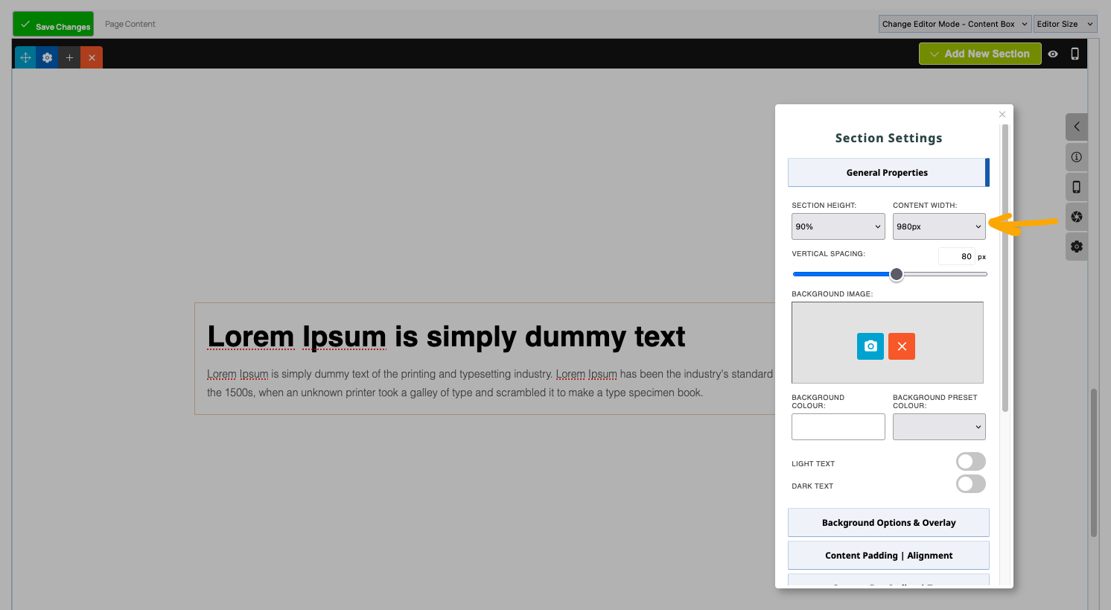This screenshot has width=1111, height=610.
Task: Toggle the Dark Text switch
Action: click(970, 484)
